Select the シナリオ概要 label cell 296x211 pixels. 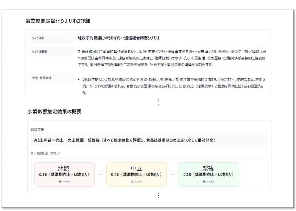(x=52, y=52)
